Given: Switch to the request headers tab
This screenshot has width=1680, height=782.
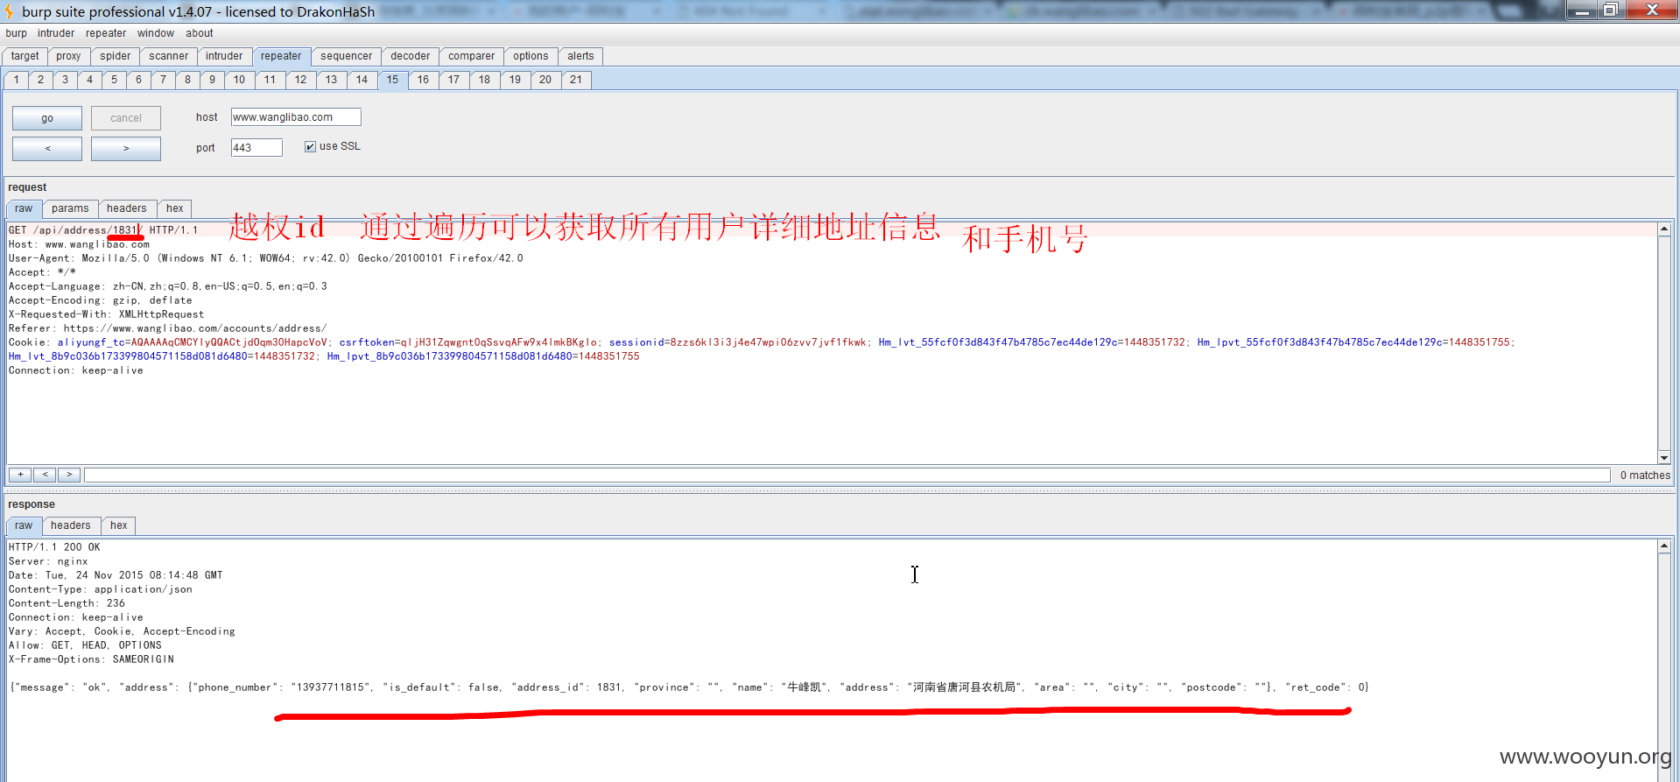Looking at the screenshot, I should (127, 208).
